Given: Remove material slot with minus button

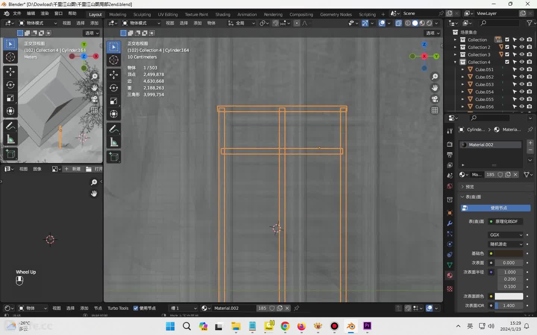Looking at the screenshot, I should [530, 150].
